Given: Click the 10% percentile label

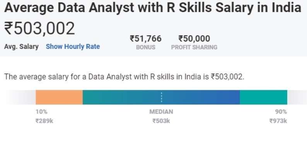Looking at the screenshot, I should 41,112.
